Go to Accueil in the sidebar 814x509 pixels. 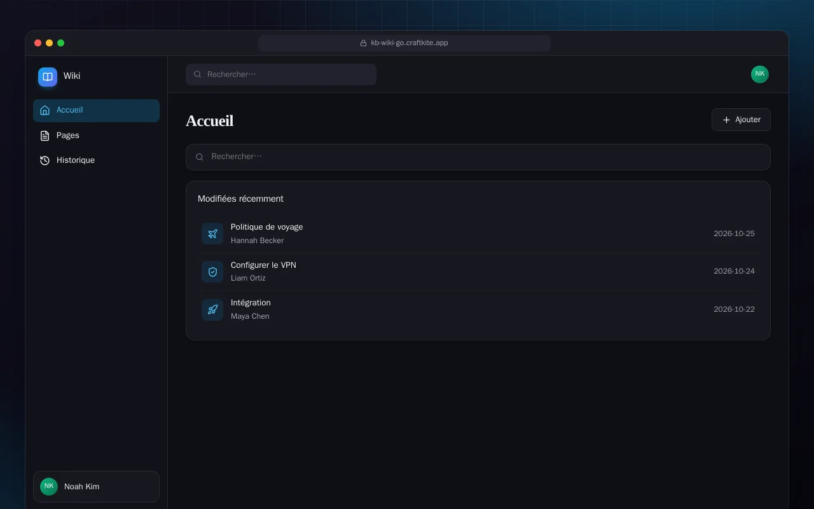(x=96, y=111)
